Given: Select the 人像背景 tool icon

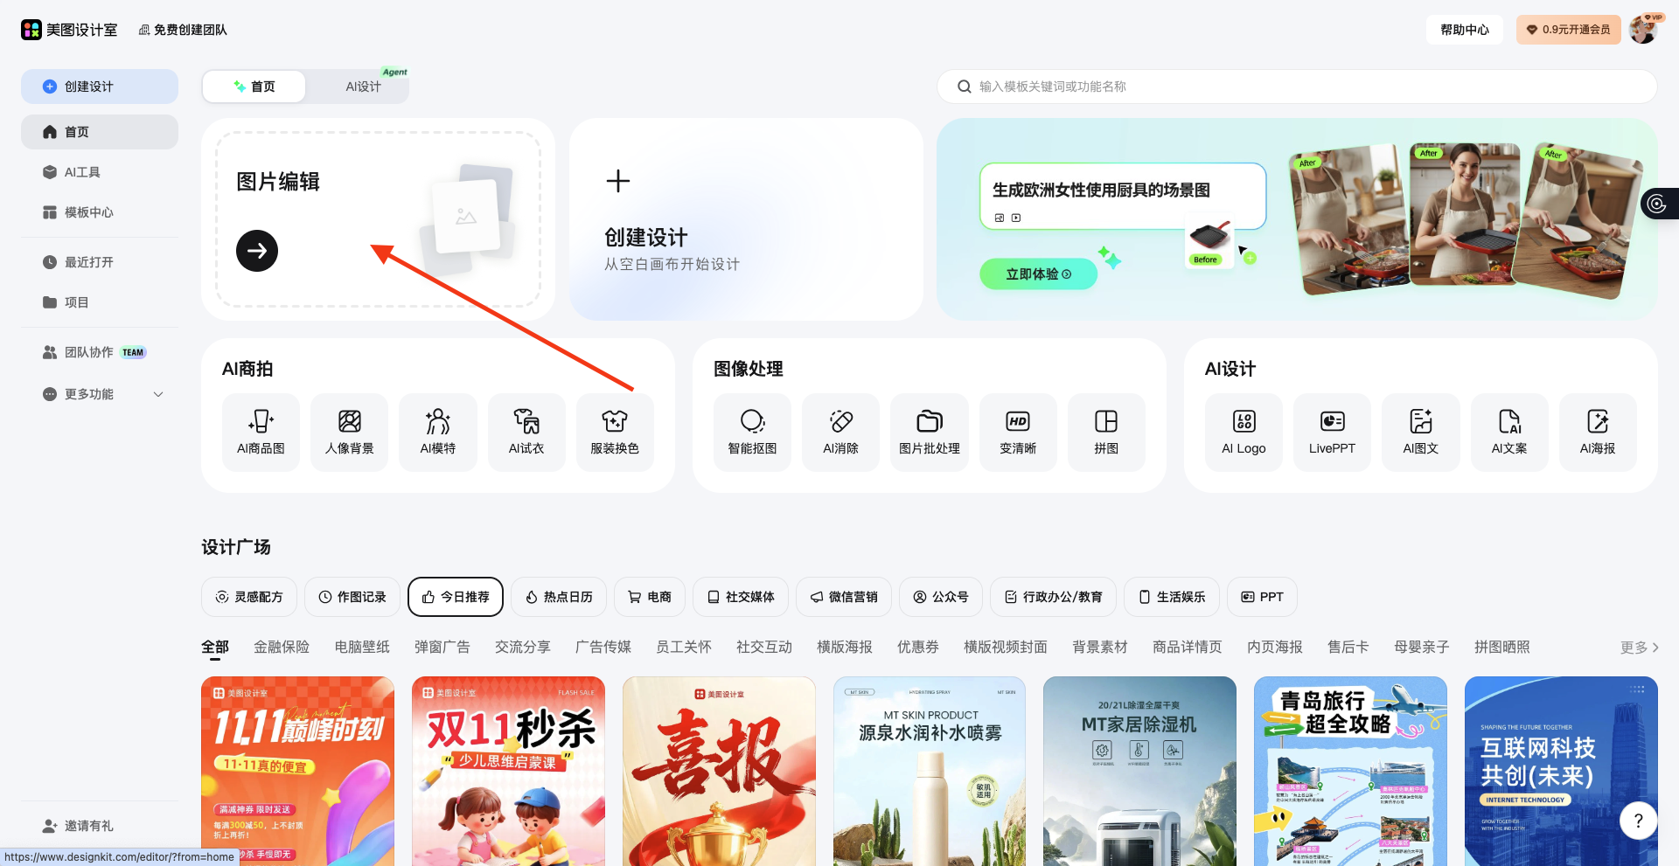Looking at the screenshot, I should click(349, 433).
